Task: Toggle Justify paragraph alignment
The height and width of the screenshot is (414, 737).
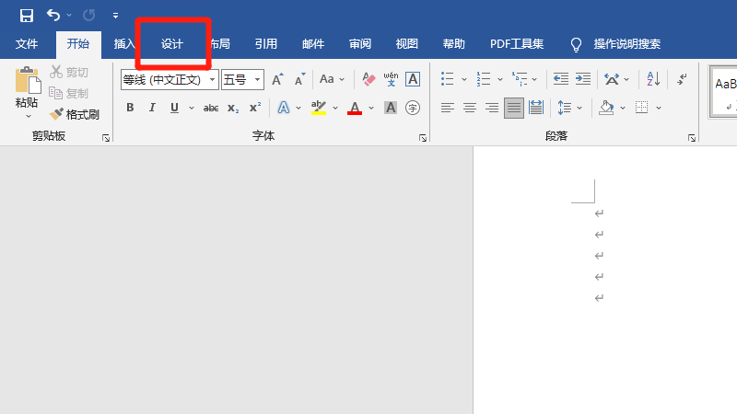Action: pyautogui.click(x=513, y=108)
